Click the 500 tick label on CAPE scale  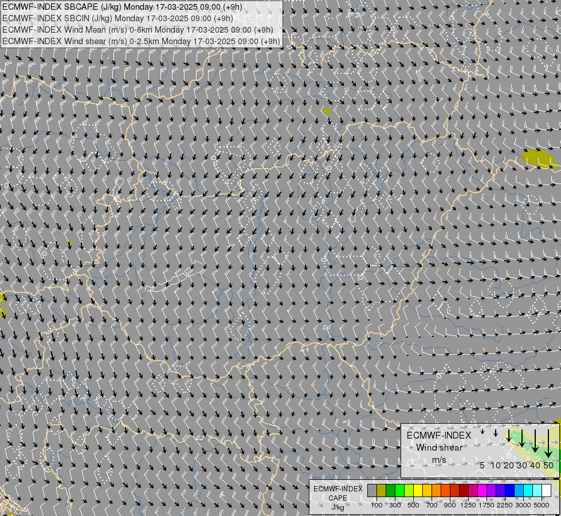(413, 505)
